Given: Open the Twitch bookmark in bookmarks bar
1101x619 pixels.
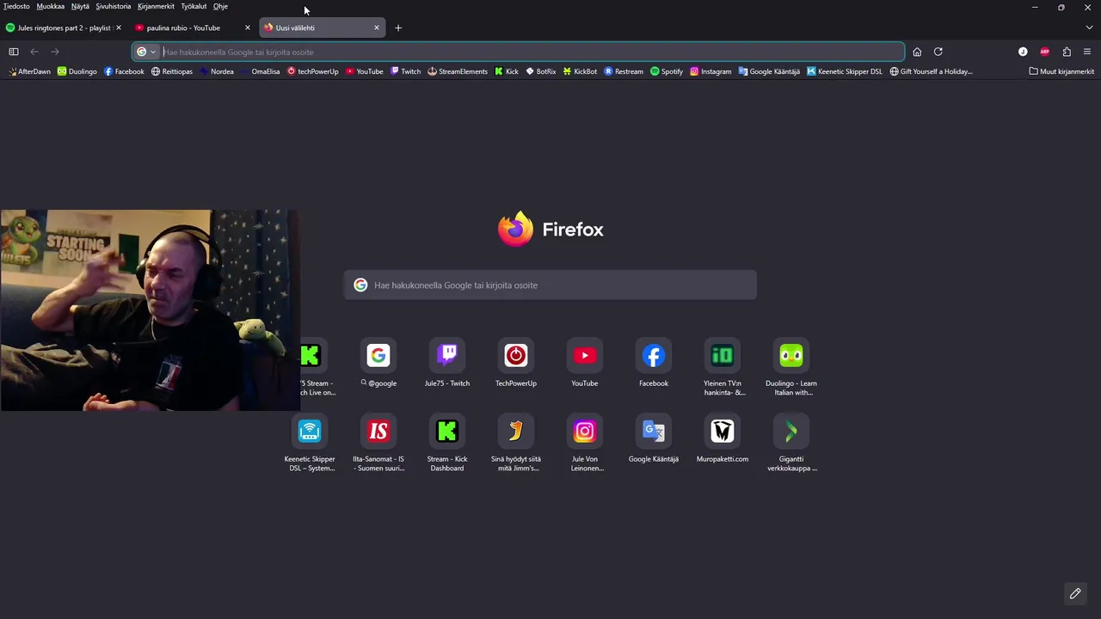Looking at the screenshot, I should 405,71.
